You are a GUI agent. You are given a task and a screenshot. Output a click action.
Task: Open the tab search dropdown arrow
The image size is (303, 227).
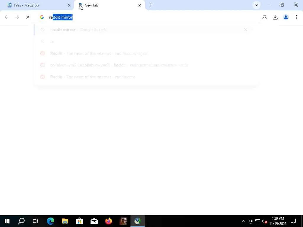257,5
